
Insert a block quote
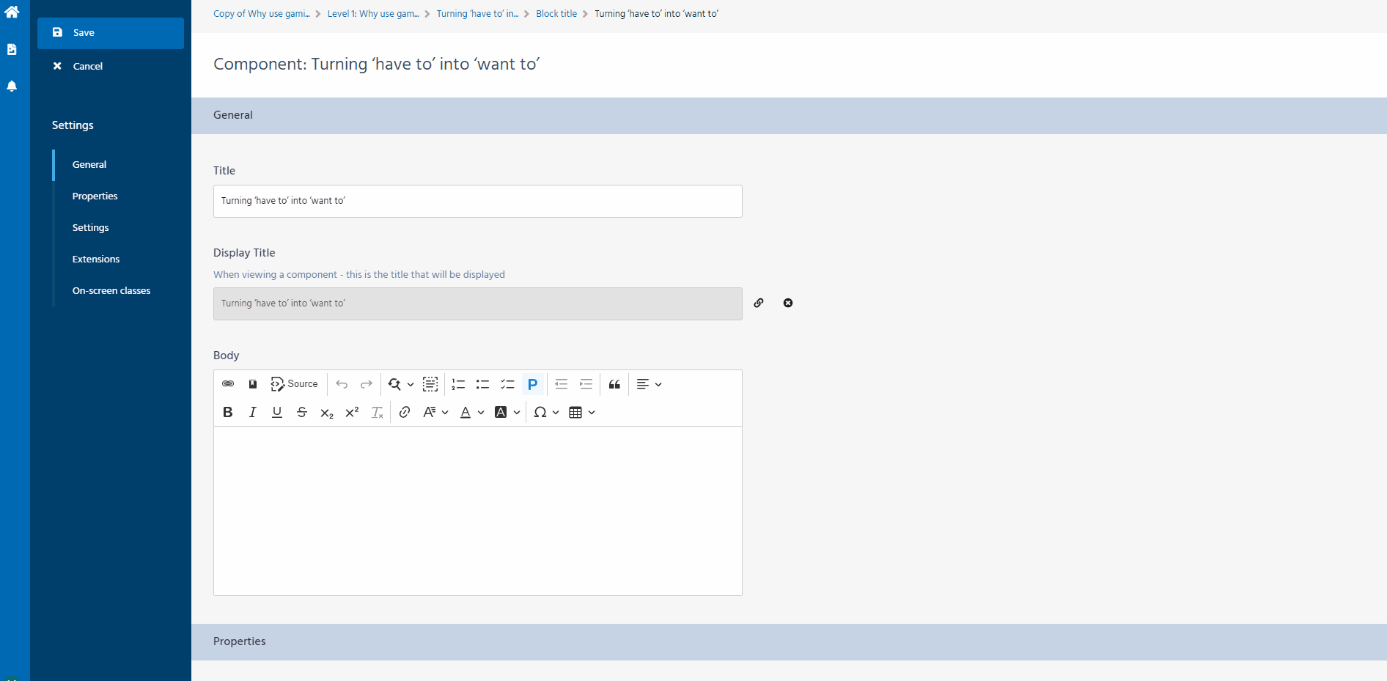(x=614, y=384)
